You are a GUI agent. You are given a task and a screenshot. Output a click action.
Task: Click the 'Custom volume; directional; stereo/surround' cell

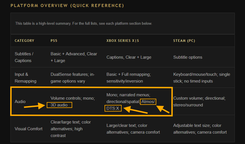point(199,102)
